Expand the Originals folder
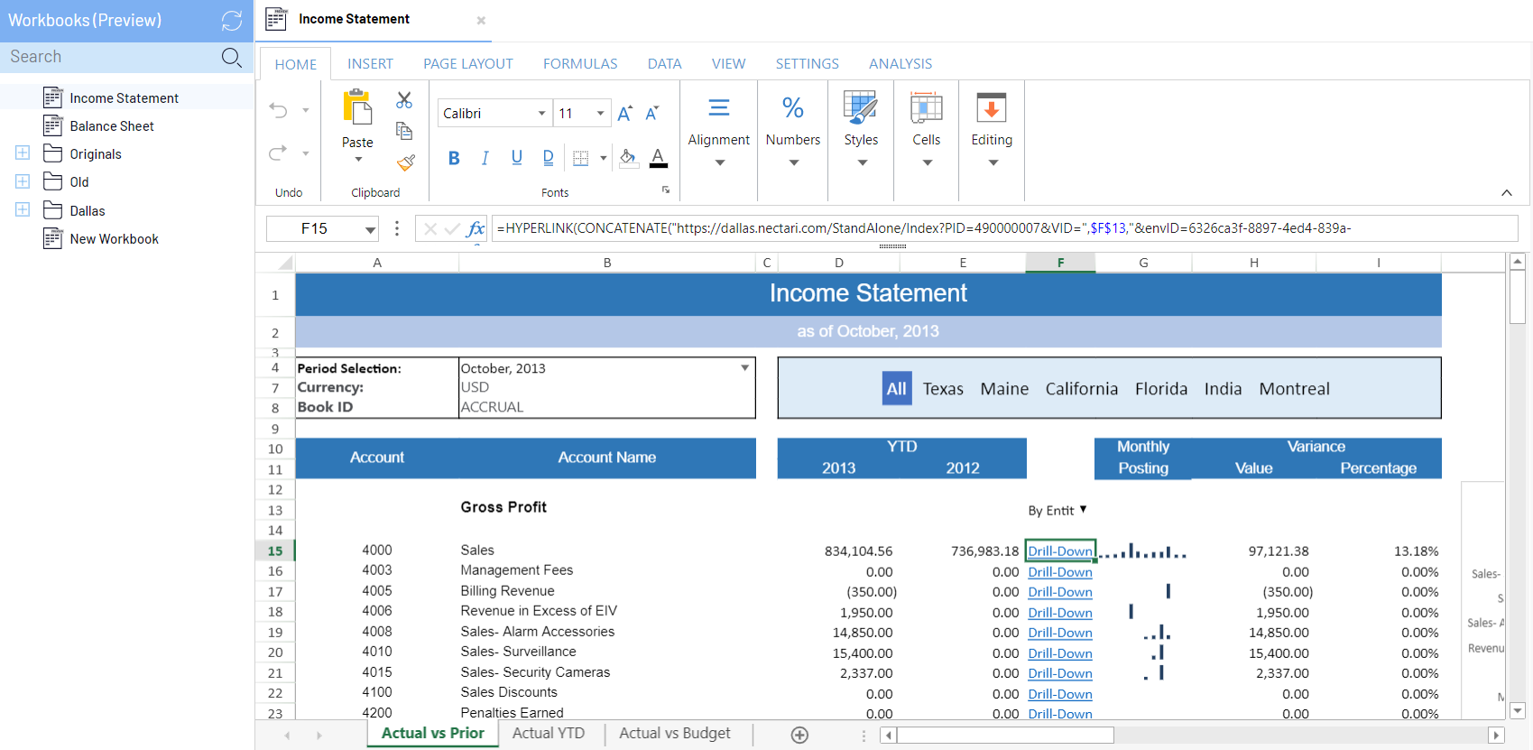This screenshot has width=1533, height=750. point(23,153)
